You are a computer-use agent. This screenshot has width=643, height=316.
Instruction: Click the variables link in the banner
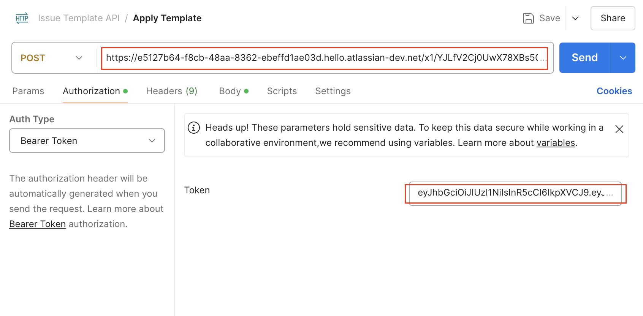(x=556, y=142)
